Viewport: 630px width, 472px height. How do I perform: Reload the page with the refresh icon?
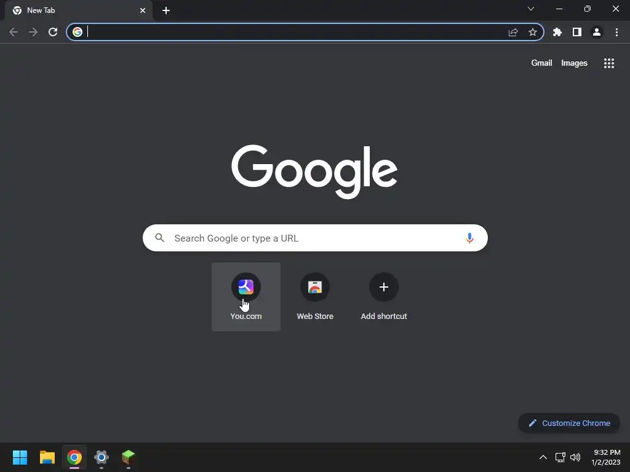click(x=53, y=32)
